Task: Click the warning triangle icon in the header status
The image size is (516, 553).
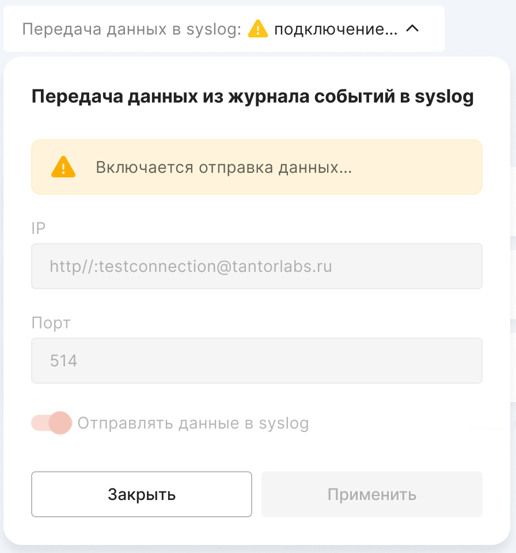Action: (x=258, y=29)
